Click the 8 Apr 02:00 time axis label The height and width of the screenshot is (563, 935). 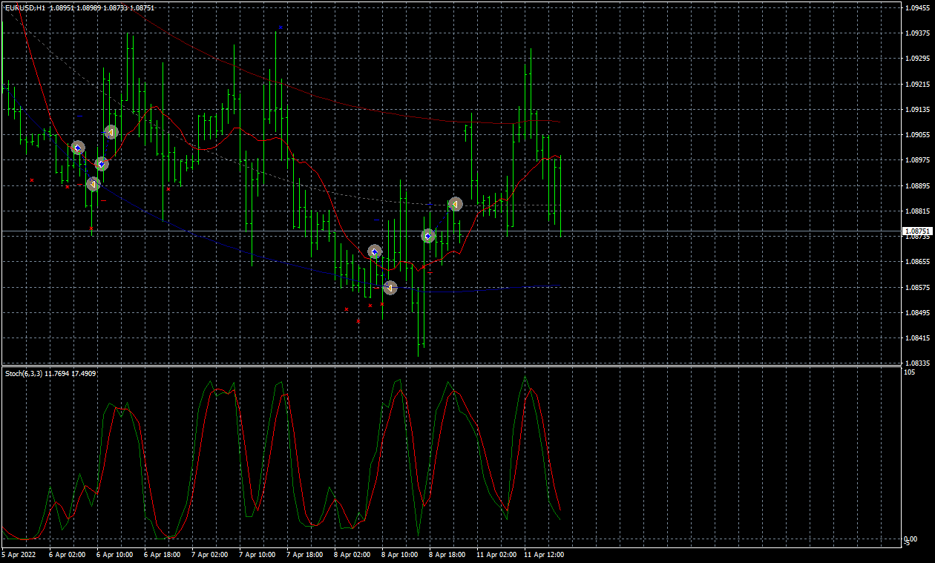352,553
